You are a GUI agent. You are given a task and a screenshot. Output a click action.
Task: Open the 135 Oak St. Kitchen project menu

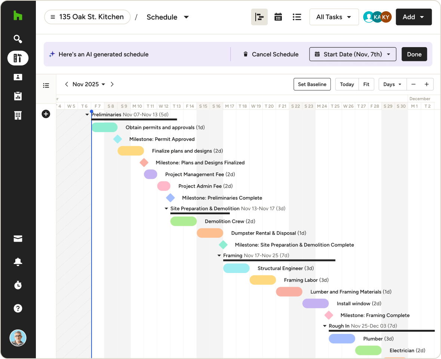pos(87,17)
